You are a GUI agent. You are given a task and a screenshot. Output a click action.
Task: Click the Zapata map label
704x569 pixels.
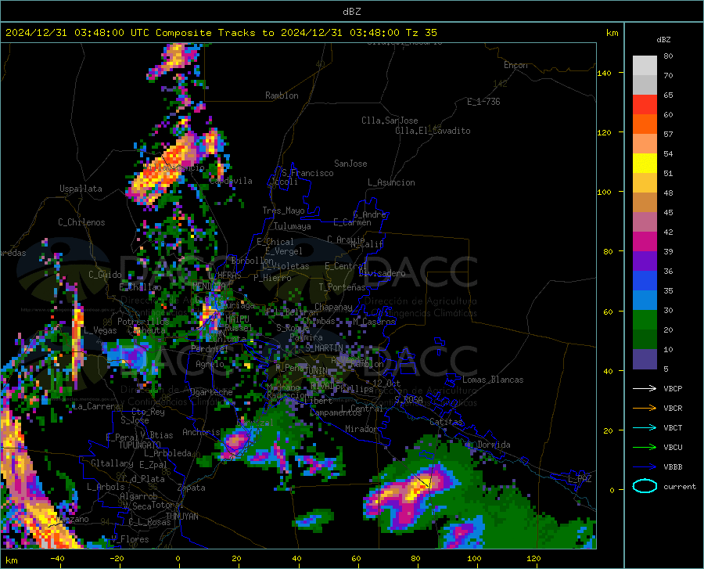(x=192, y=488)
